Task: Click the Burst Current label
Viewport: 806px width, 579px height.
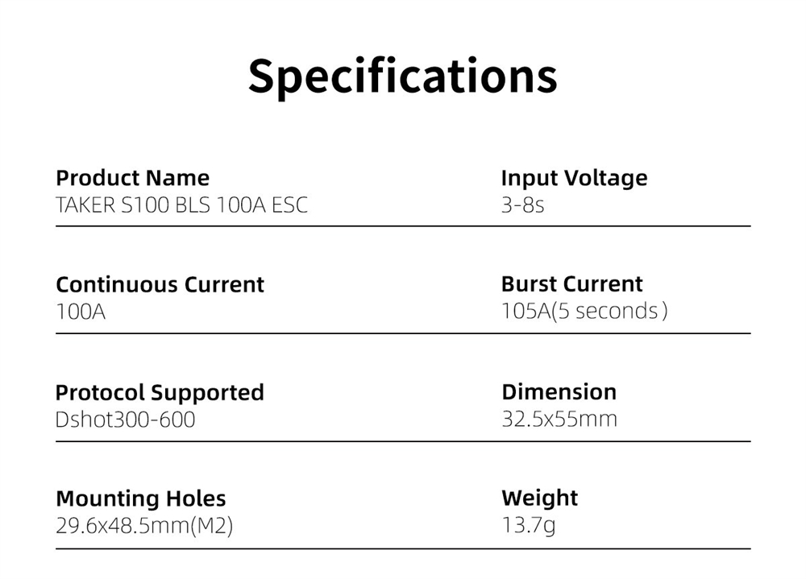Action: tap(571, 284)
